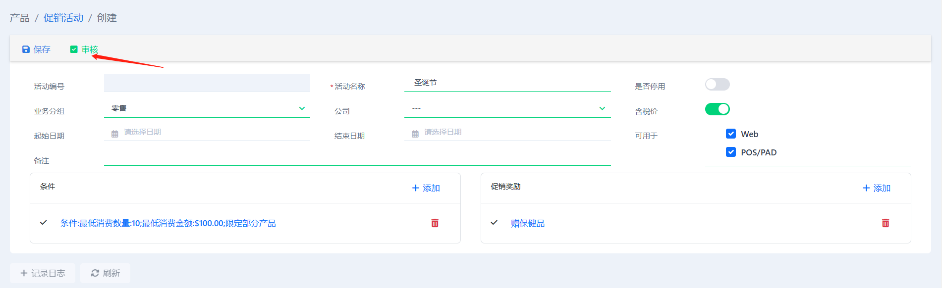Image resolution: width=942 pixels, height=288 pixels.
Task: Click the 公司 chevron arrow
Action: (602, 108)
